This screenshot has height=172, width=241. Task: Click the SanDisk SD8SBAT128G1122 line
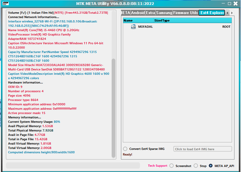(x=56, y=69)
